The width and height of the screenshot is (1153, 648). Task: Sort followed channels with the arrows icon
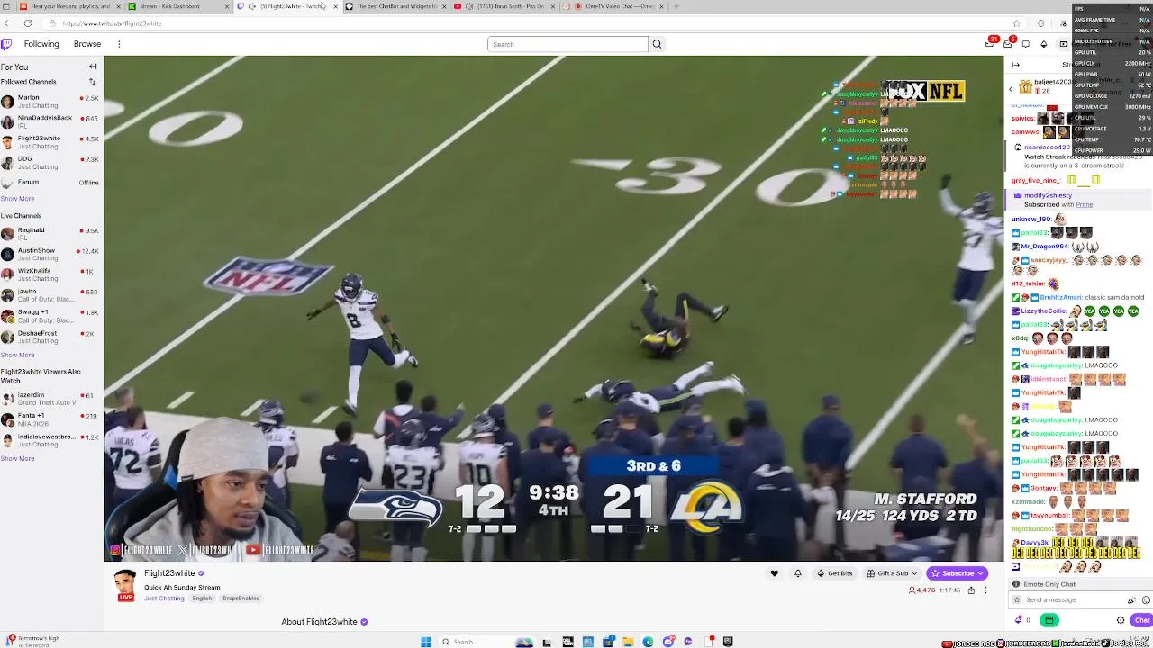tap(92, 82)
